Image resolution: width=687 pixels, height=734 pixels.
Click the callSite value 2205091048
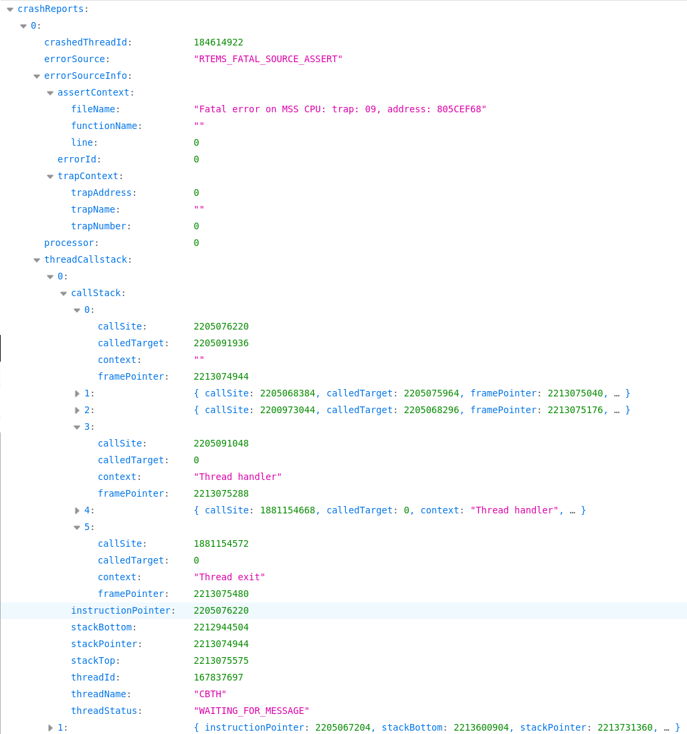221,444
